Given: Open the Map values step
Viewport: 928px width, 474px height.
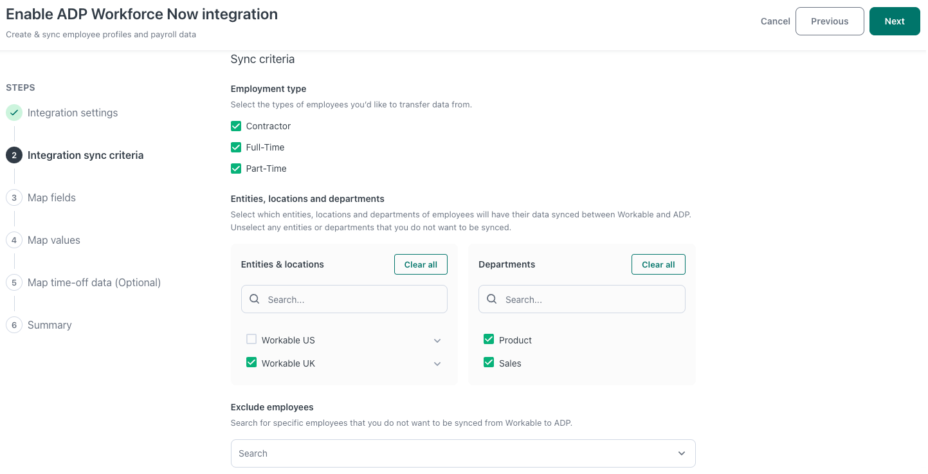Looking at the screenshot, I should (54, 240).
